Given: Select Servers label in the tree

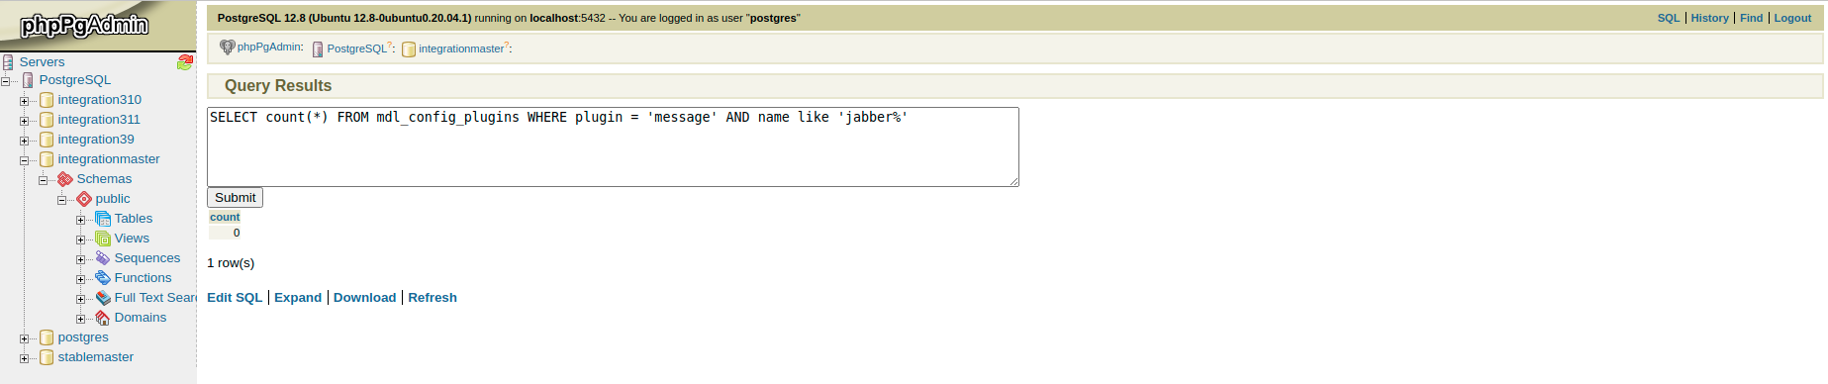Looking at the screenshot, I should click(42, 62).
